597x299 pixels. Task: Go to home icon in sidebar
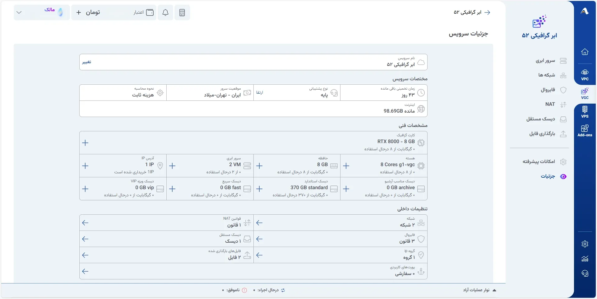(x=585, y=52)
